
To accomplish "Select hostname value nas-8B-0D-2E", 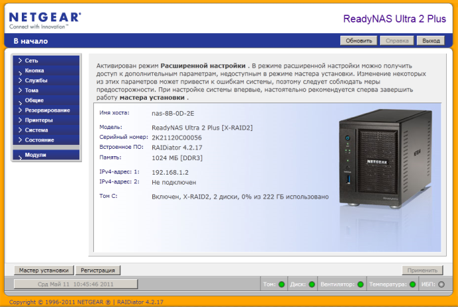I will [x=173, y=113].
